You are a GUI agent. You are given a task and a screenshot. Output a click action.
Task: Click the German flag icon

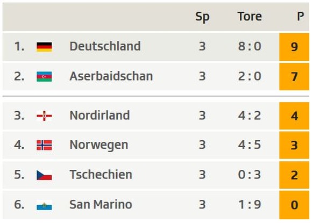[x=44, y=47]
